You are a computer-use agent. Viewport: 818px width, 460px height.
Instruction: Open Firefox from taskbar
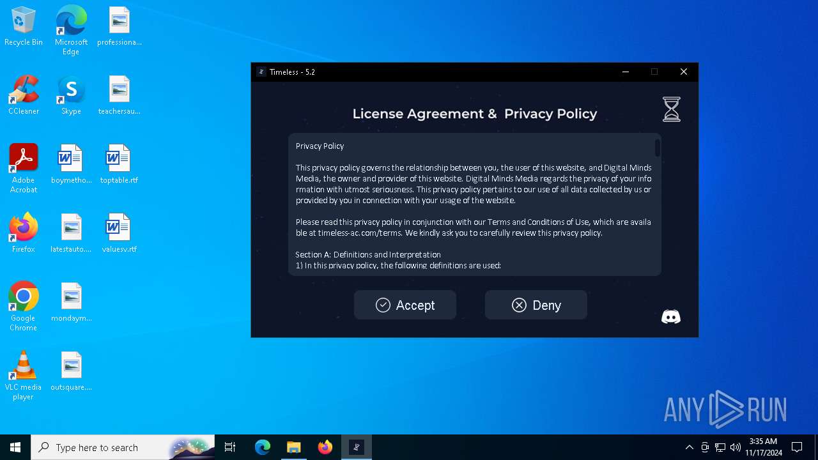pos(325,447)
